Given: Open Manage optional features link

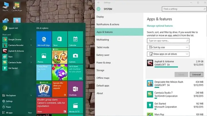Looking at the screenshot, I should [x=160, y=26].
